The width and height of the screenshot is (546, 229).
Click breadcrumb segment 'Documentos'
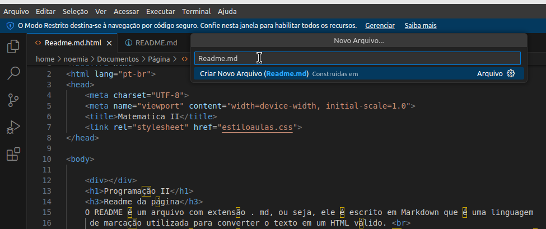pos(118,59)
